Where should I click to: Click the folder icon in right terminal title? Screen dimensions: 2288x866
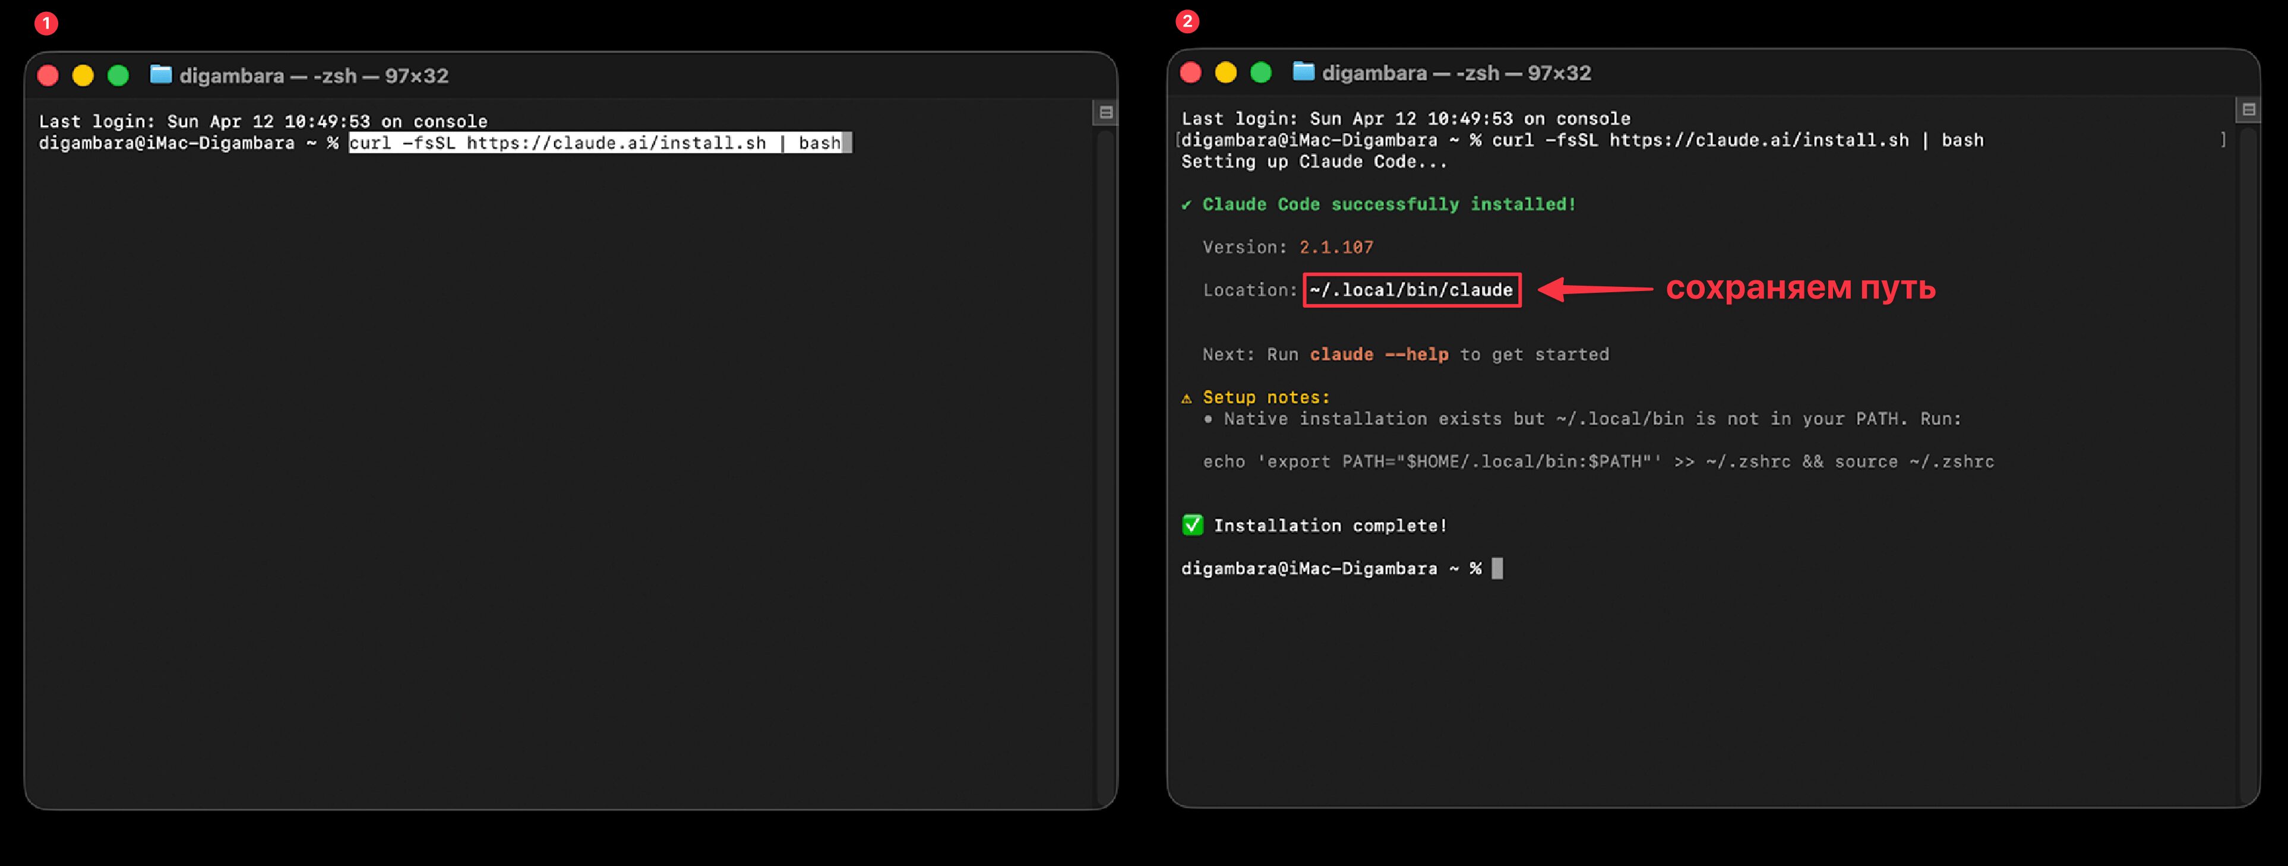click(x=1303, y=72)
